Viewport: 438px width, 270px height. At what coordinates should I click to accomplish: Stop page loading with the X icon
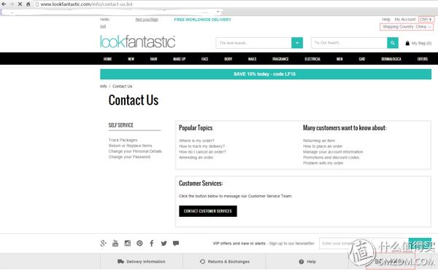tap(20, 4)
